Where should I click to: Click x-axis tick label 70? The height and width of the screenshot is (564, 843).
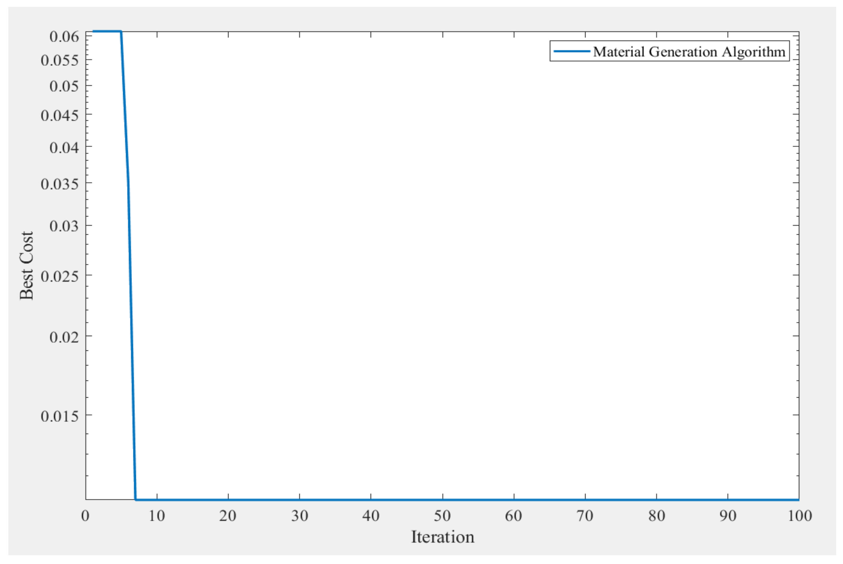coord(585,516)
